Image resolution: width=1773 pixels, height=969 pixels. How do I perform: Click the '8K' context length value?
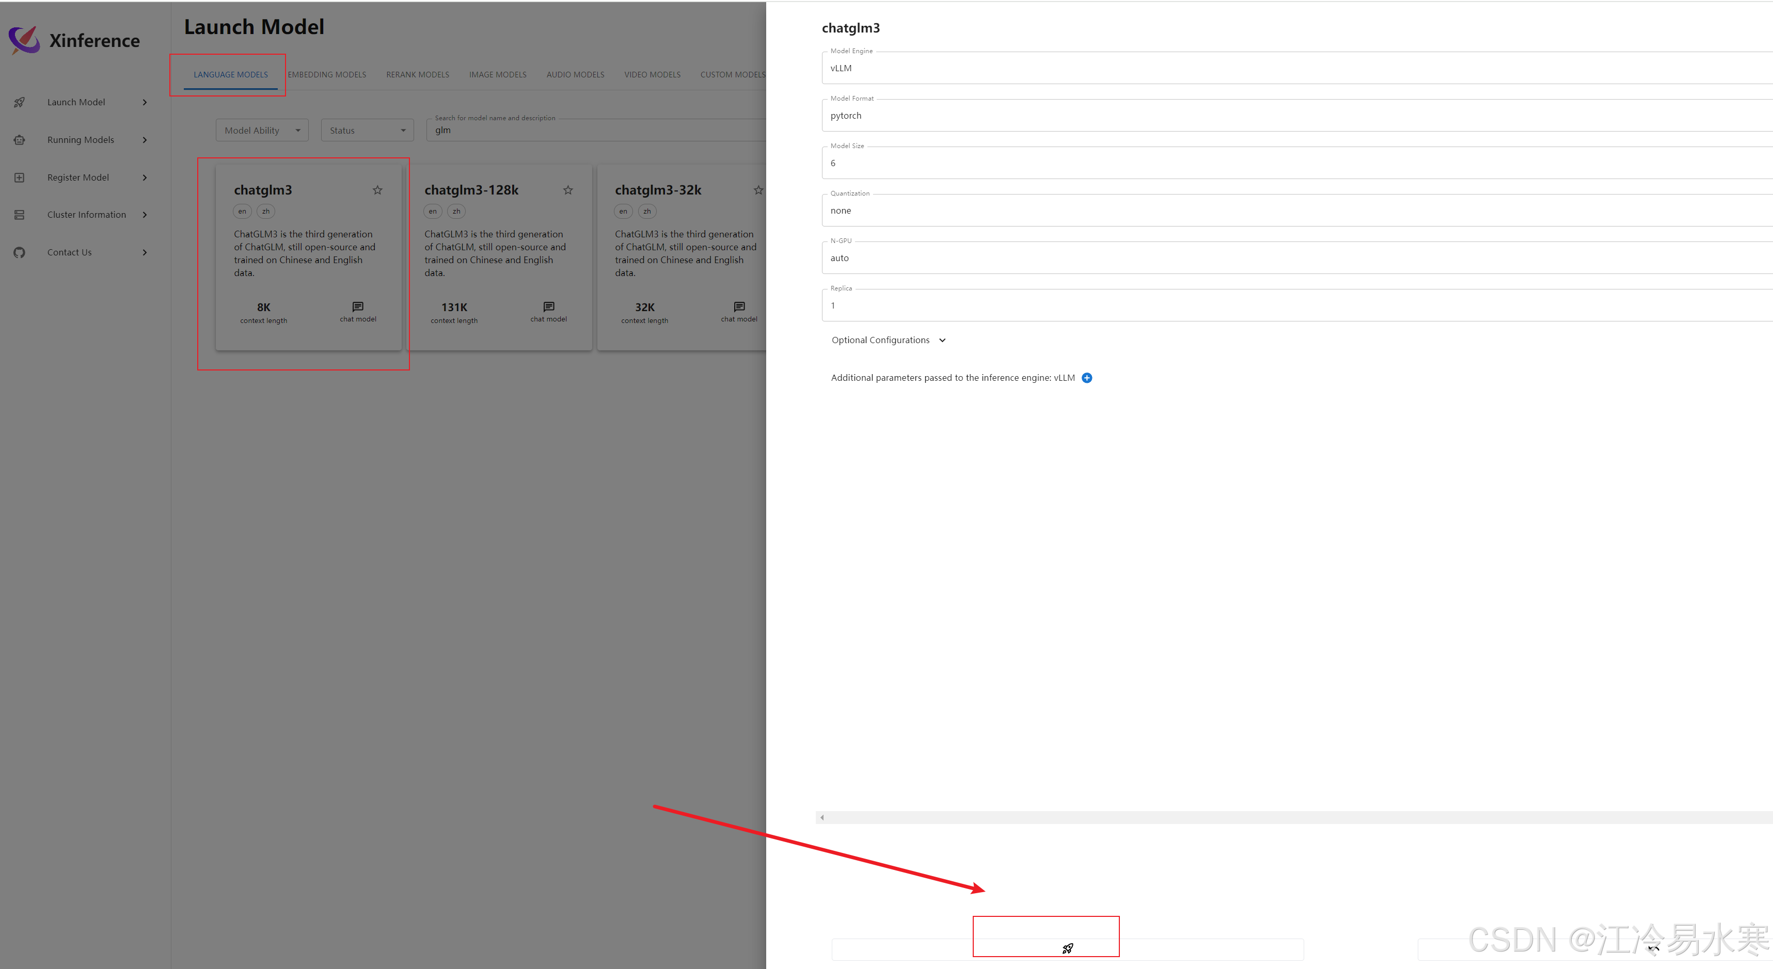tap(264, 306)
